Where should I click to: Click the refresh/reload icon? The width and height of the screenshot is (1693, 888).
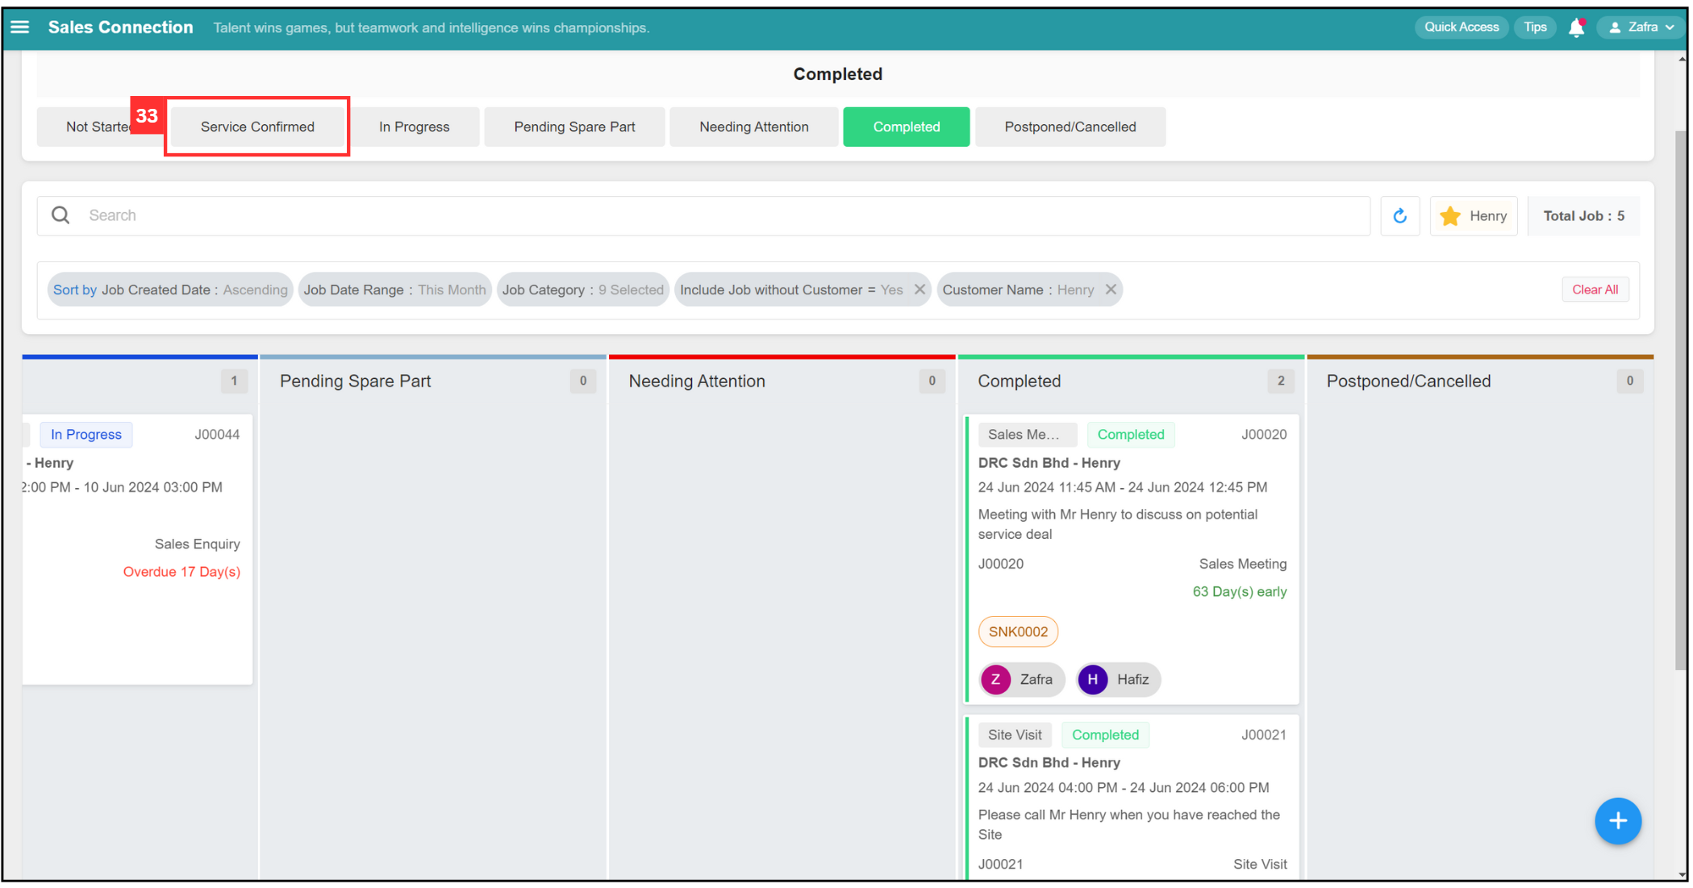(x=1399, y=215)
